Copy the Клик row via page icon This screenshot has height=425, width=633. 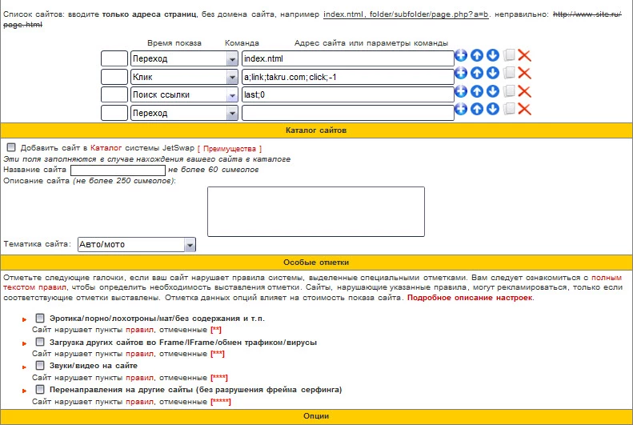coord(510,73)
